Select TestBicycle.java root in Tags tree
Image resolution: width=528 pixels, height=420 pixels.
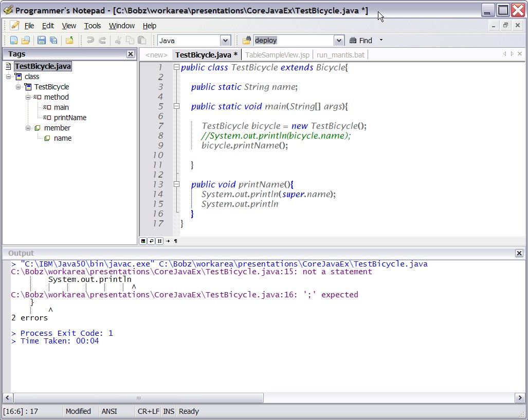point(43,66)
